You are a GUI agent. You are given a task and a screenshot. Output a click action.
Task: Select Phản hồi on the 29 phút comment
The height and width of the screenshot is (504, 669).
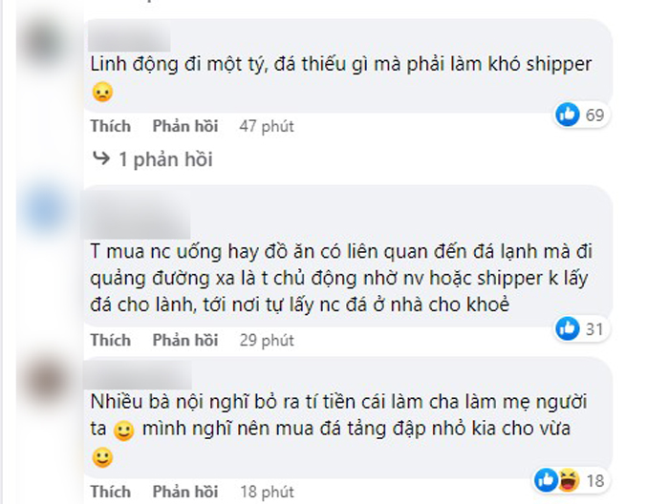point(184,340)
